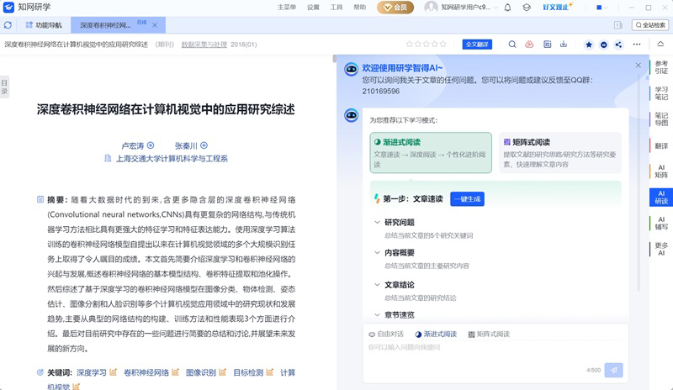Click the share icon
673x390 pixels.
[x=618, y=45]
